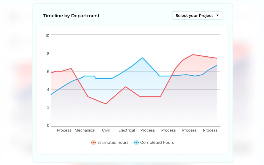Open the Select your Project dropdown
The width and height of the screenshot is (264, 165).
(197, 16)
